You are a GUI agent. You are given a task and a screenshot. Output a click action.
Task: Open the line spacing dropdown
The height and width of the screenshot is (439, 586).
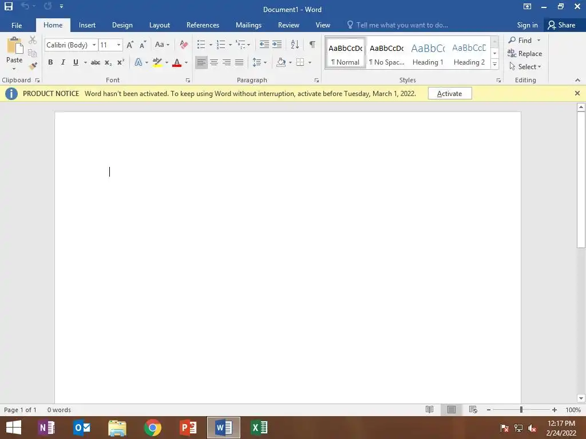coord(259,62)
